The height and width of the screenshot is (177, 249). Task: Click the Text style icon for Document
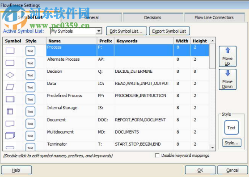30,124
